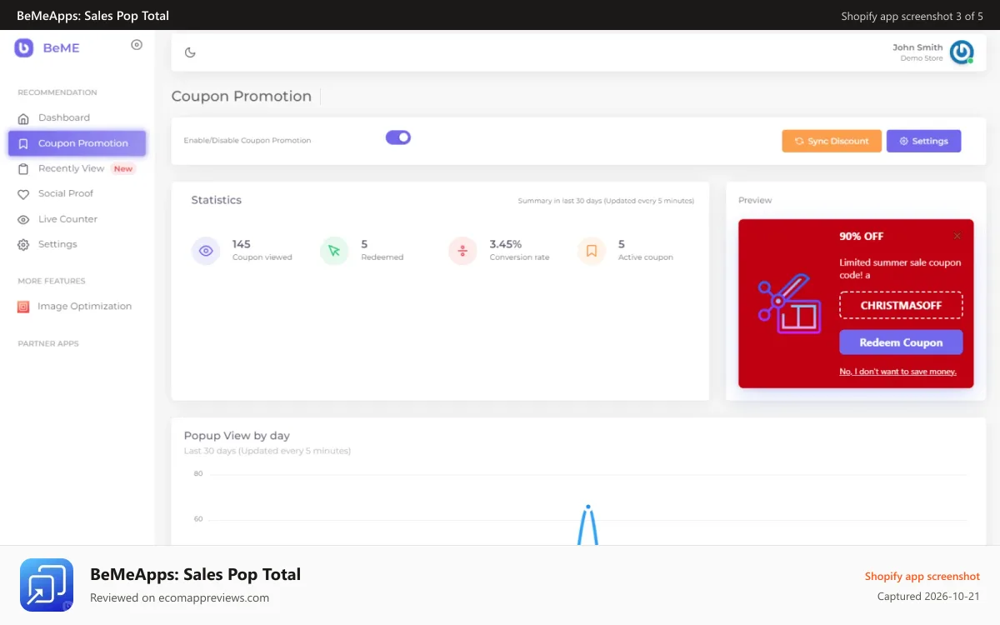Click the sidebar pin circle icon

[x=137, y=45]
